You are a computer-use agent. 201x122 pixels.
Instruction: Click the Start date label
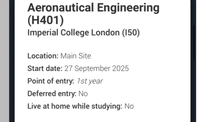point(45,69)
